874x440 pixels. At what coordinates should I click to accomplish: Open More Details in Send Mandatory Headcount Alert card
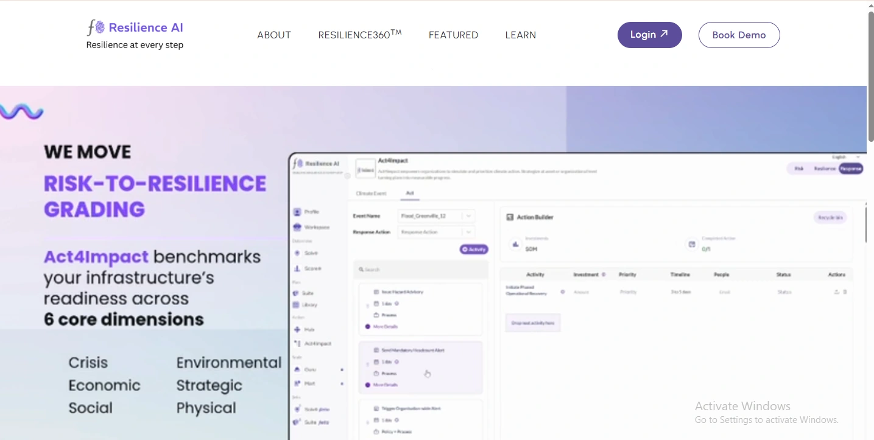tap(385, 385)
